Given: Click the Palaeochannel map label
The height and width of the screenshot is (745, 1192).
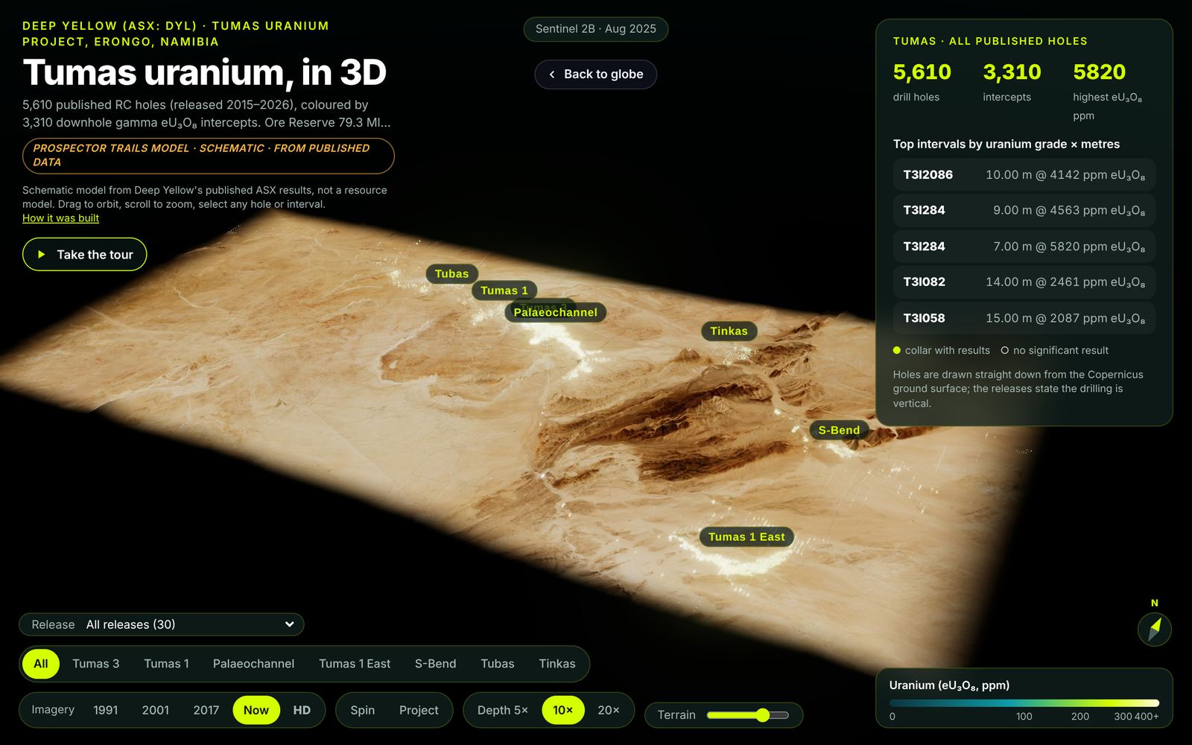Looking at the screenshot, I should 556,312.
